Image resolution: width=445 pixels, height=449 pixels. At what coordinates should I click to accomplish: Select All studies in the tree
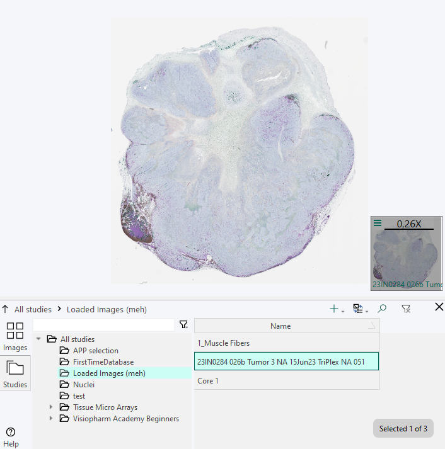[x=78, y=339]
